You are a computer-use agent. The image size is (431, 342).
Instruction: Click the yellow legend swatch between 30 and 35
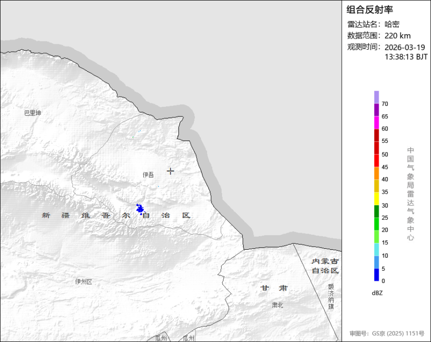[x=376, y=199]
